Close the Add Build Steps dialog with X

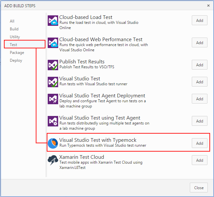208,6
